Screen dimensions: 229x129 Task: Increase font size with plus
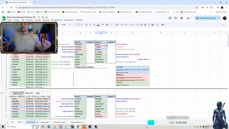[82, 25]
